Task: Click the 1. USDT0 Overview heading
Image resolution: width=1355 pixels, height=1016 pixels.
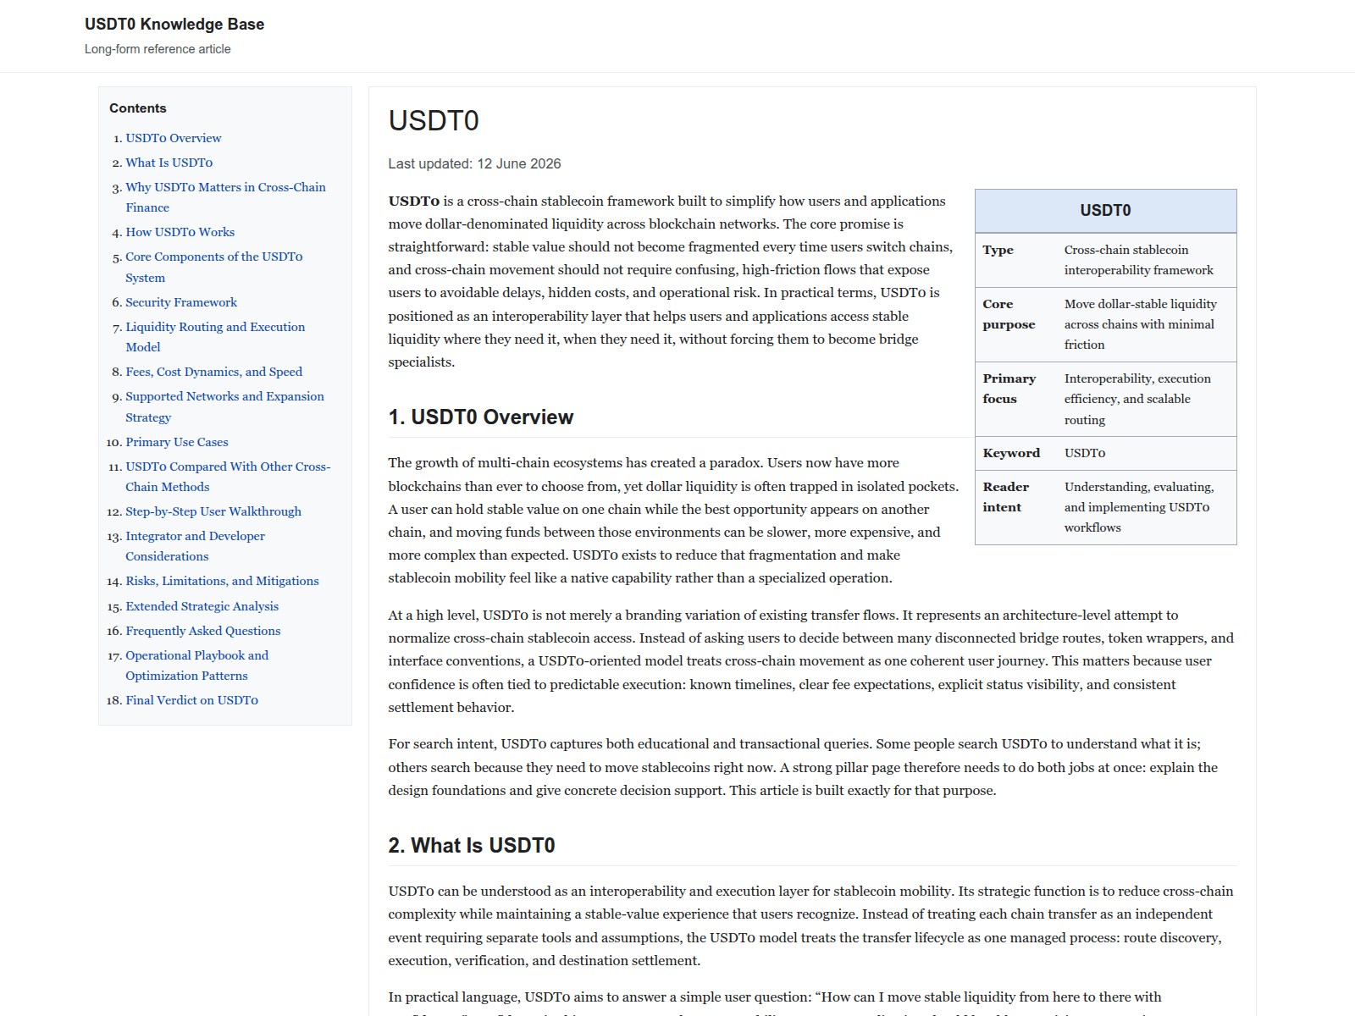Action: coord(481,417)
